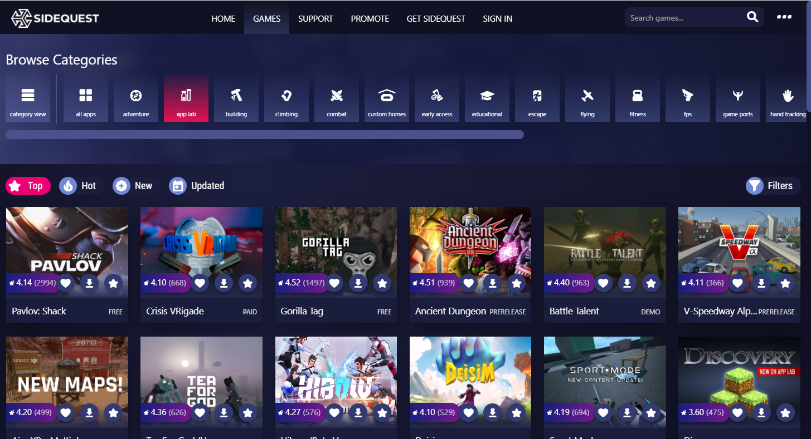Click star icon on Discovery card
811x439 pixels.
coord(785,413)
